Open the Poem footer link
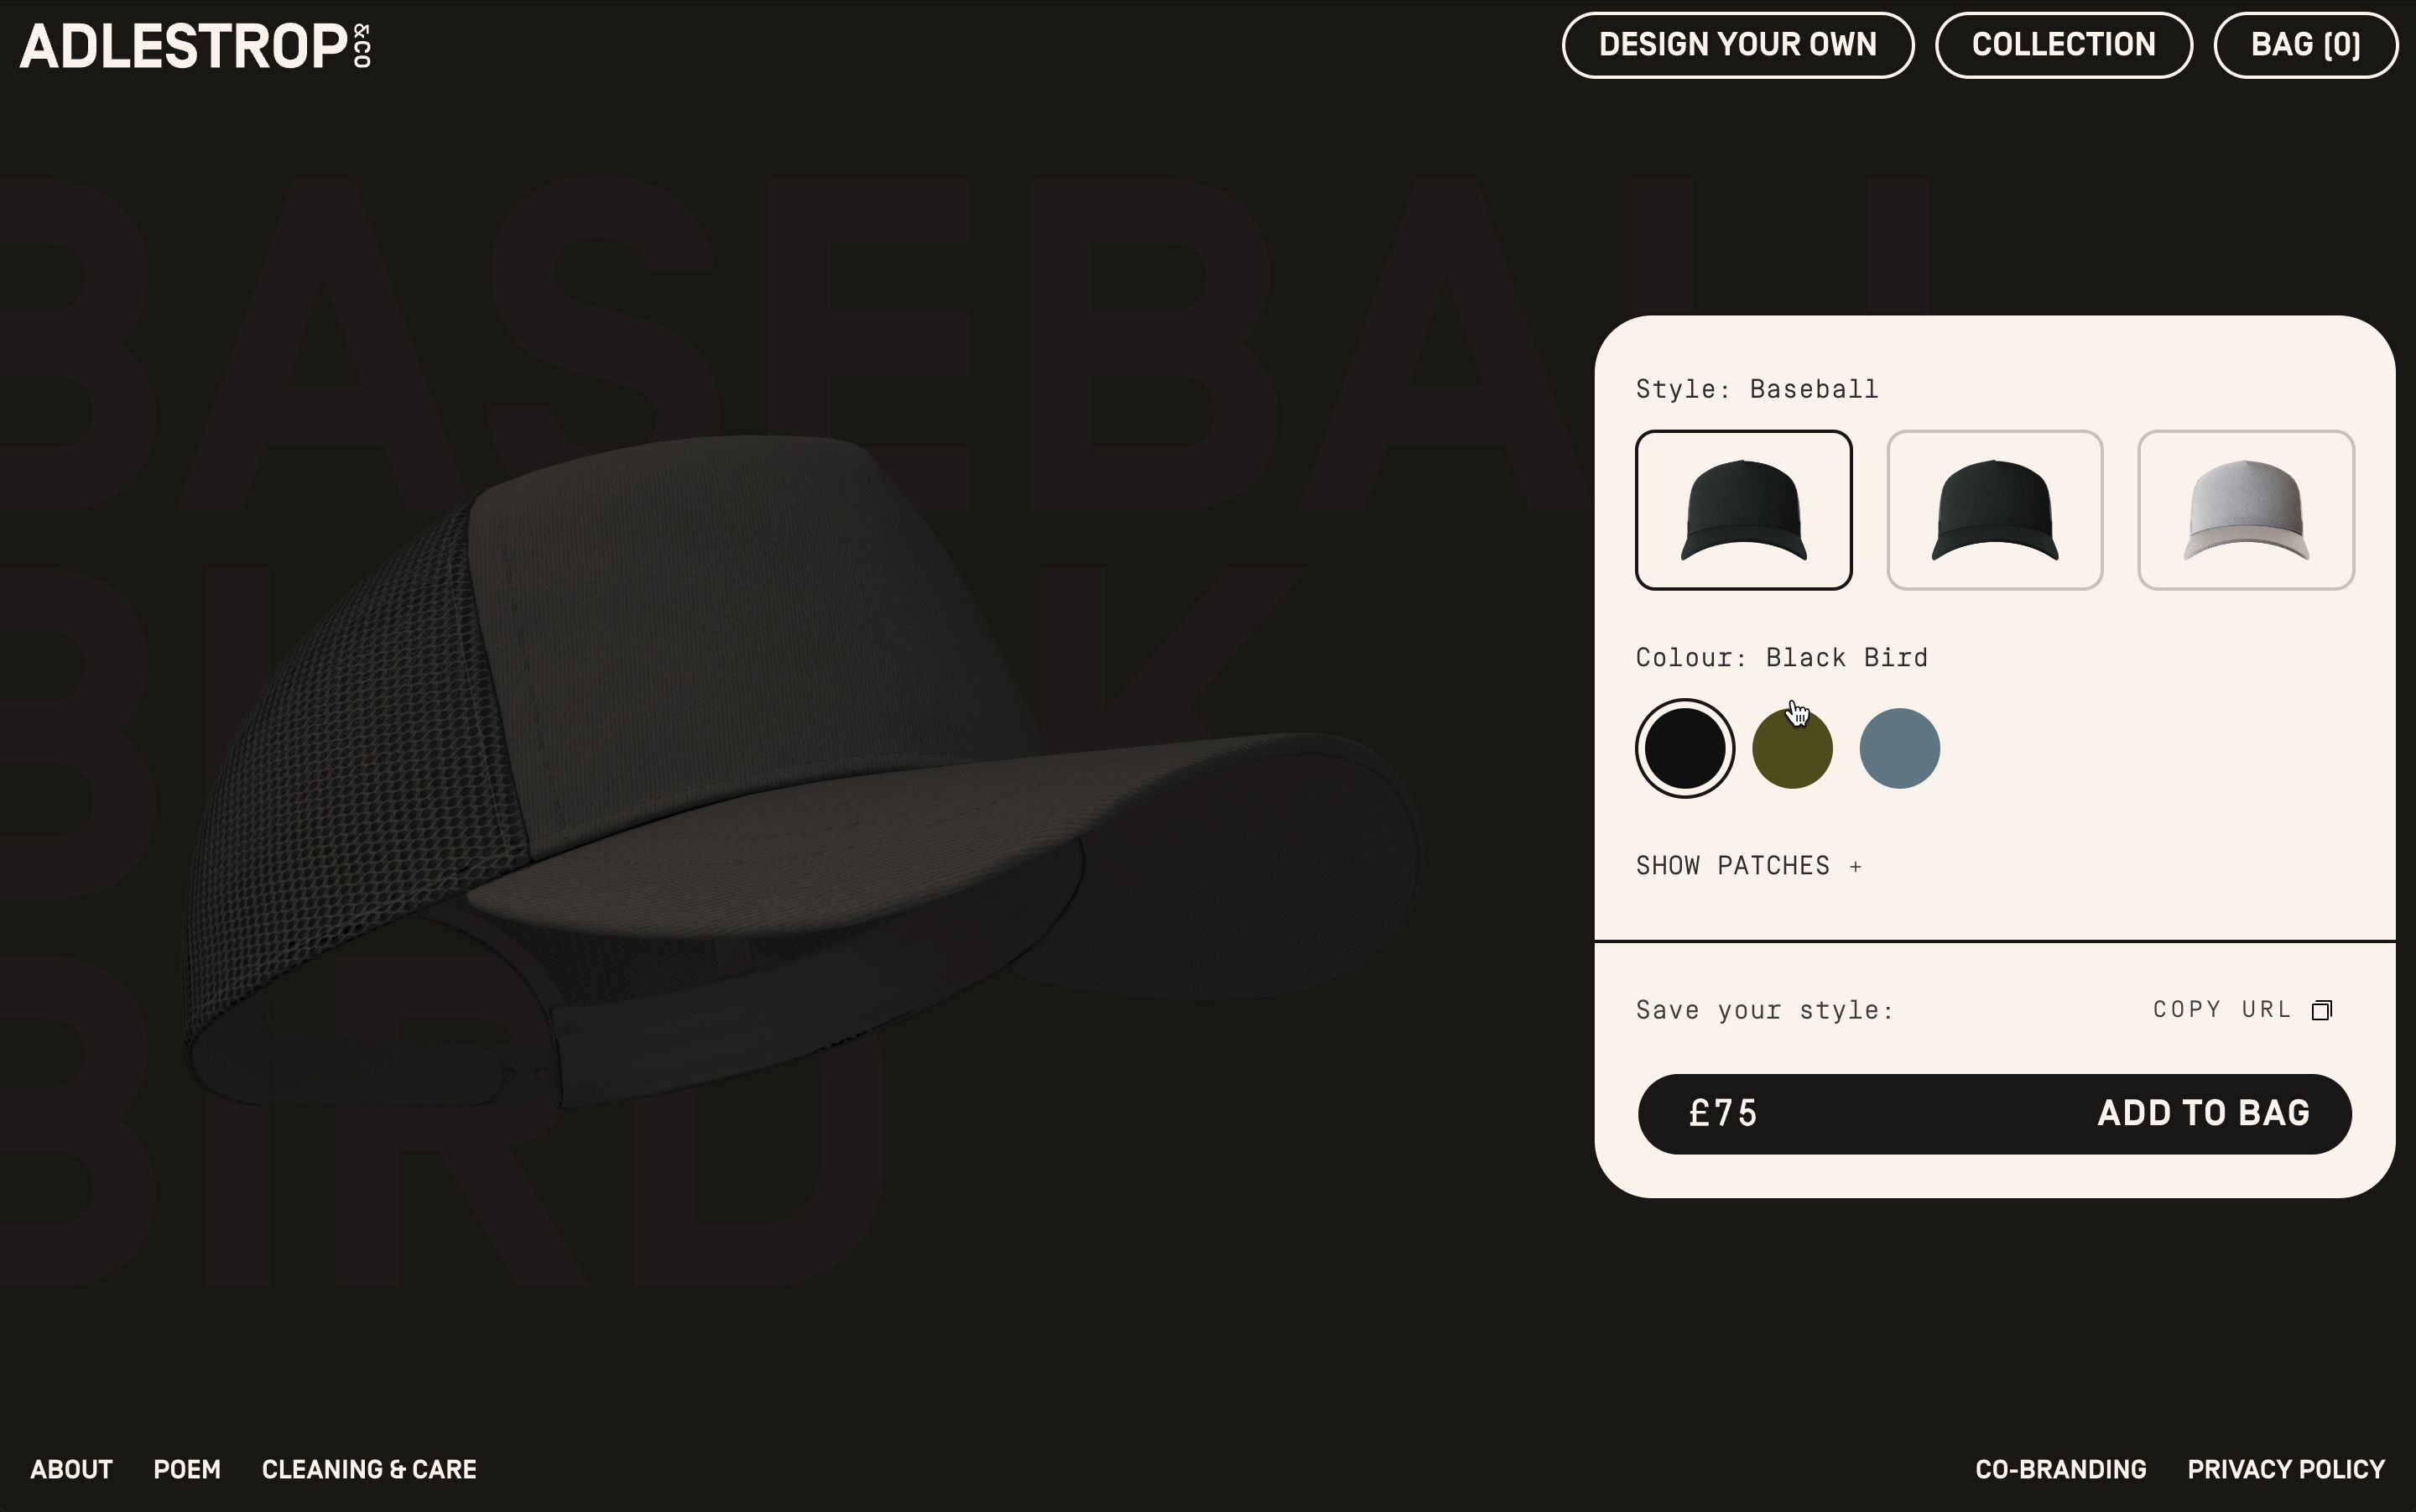This screenshot has width=2416, height=1512. (x=187, y=1469)
